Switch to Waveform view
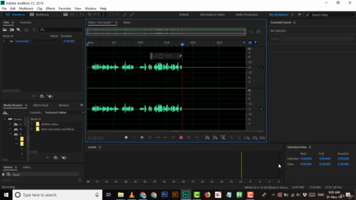The image size is (356, 200). [x=15, y=14]
